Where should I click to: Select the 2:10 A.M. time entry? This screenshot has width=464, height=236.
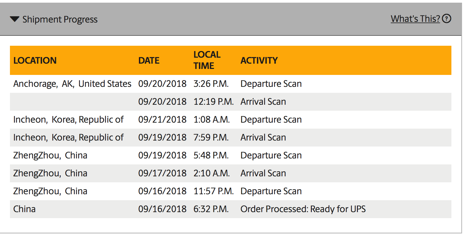tap(211, 173)
